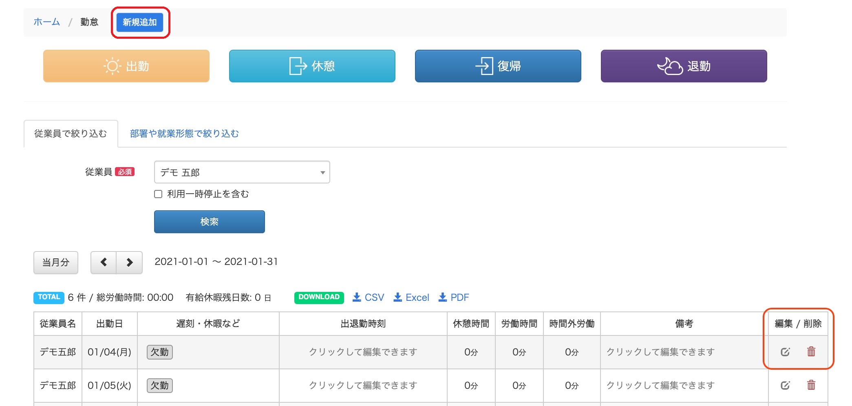Edit 出退勤時刻 cell for 01/05(火)
The height and width of the screenshot is (406, 852).
pyautogui.click(x=363, y=386)
